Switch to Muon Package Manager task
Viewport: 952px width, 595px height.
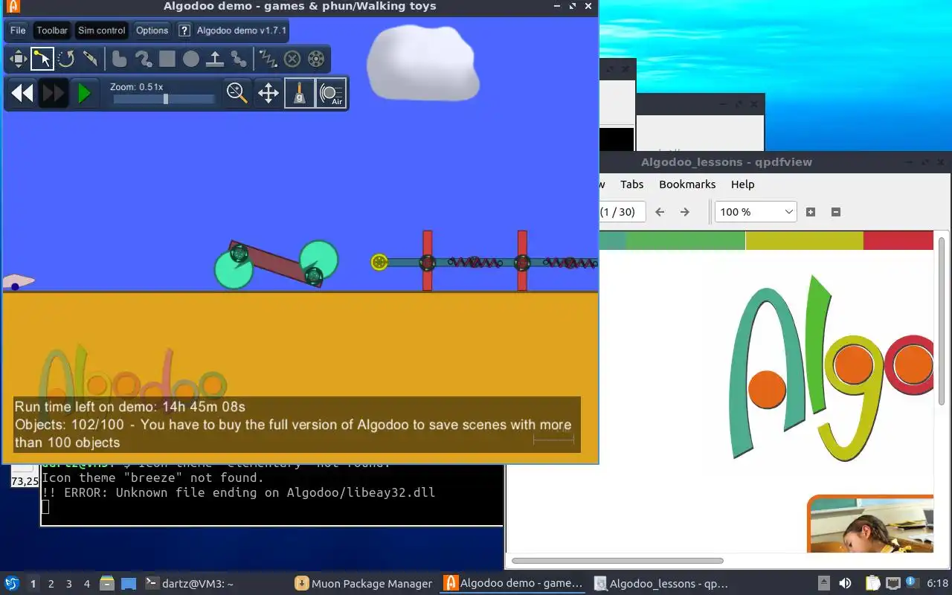[x=364, y=584]
